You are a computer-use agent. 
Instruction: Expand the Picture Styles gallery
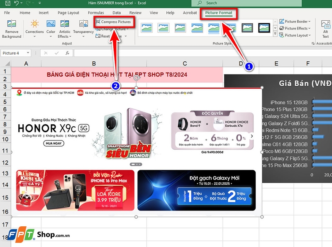pos(275,33)
